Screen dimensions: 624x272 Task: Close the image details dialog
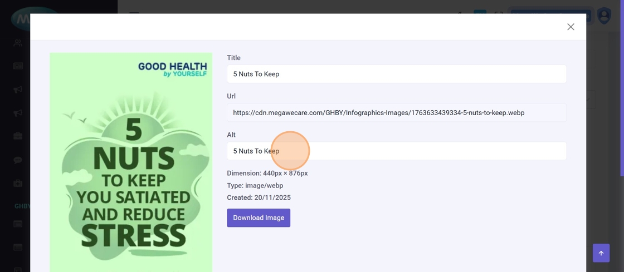(x=571, y=27)
